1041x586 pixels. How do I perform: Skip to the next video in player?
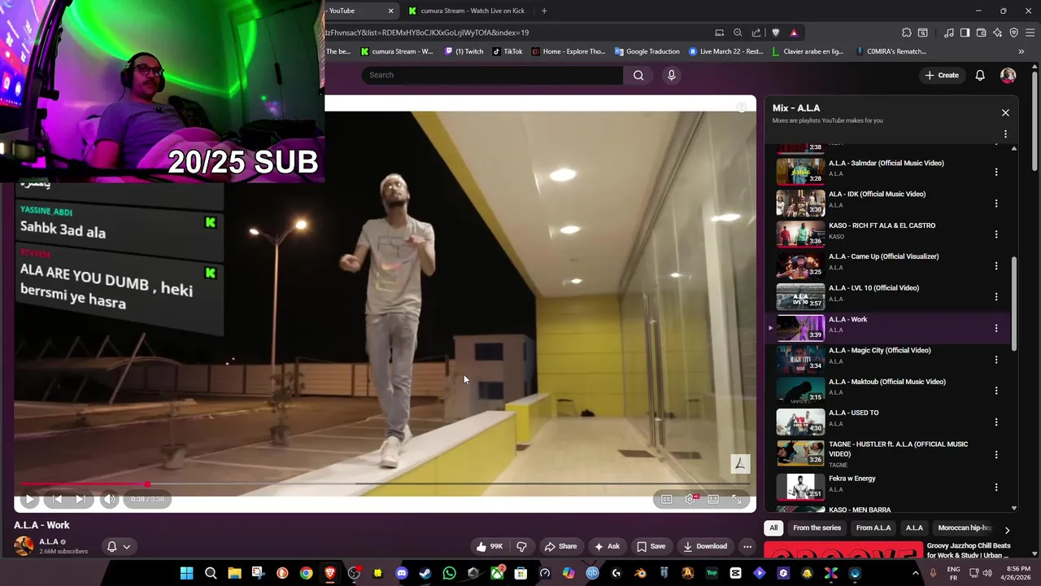81,499
